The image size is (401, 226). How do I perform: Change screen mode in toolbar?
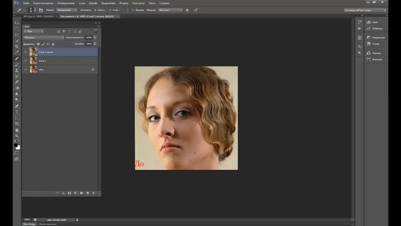point(17,159)
